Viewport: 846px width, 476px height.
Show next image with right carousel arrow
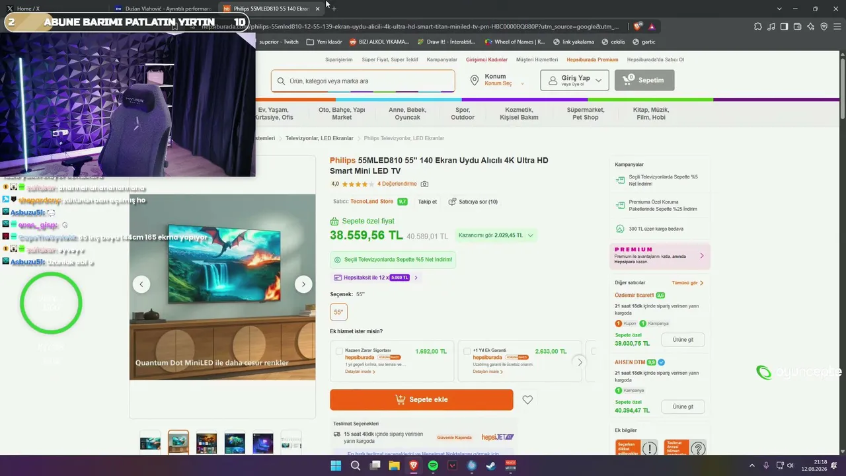pyautogui.click(x=303, y=284)
